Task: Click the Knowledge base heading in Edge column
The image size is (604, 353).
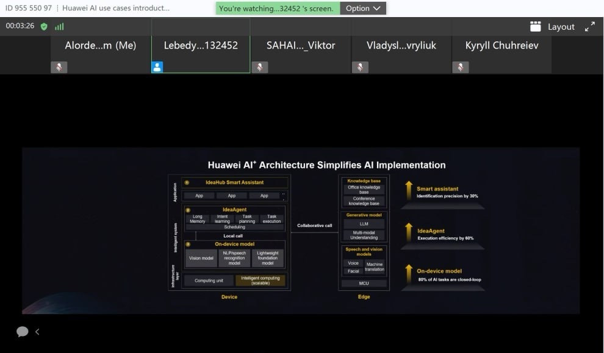Action: click(364, 181)
